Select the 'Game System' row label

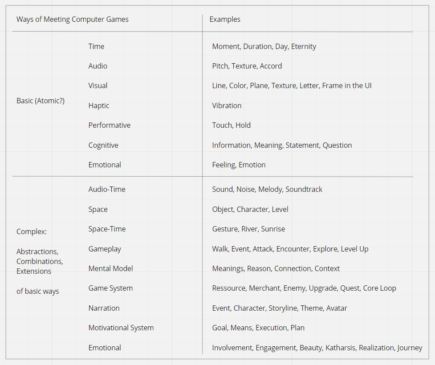[110, 288]
